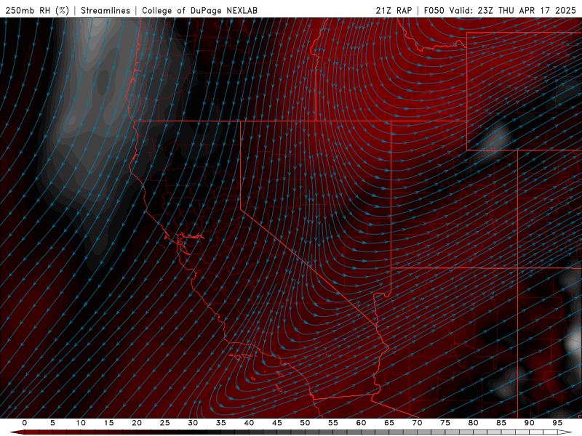Select the 'F050' forecast hour text
Image resolution: width=582 pixels, height=436 pixels.
coord(434,10)
